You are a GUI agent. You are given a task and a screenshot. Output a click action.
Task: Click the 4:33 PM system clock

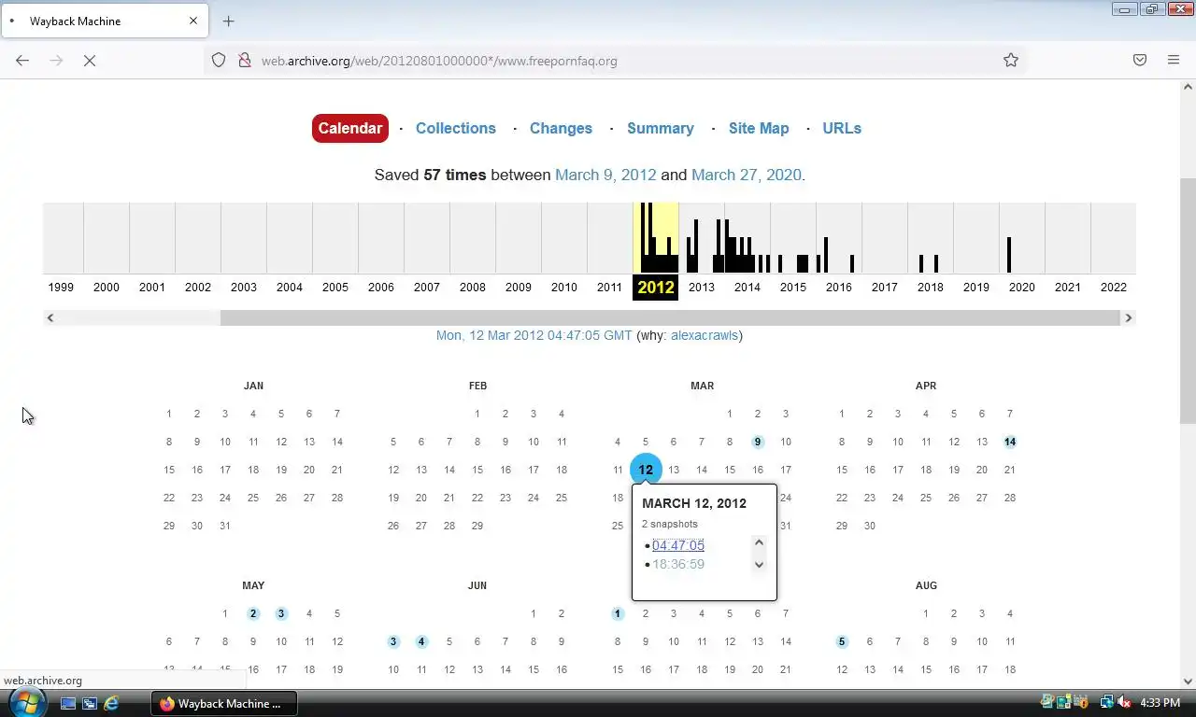coord(1160,703)
